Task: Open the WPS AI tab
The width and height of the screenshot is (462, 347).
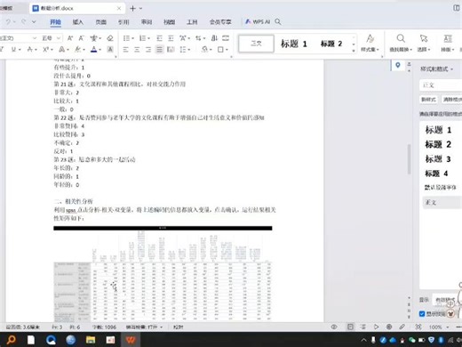Action: point(258,21)
